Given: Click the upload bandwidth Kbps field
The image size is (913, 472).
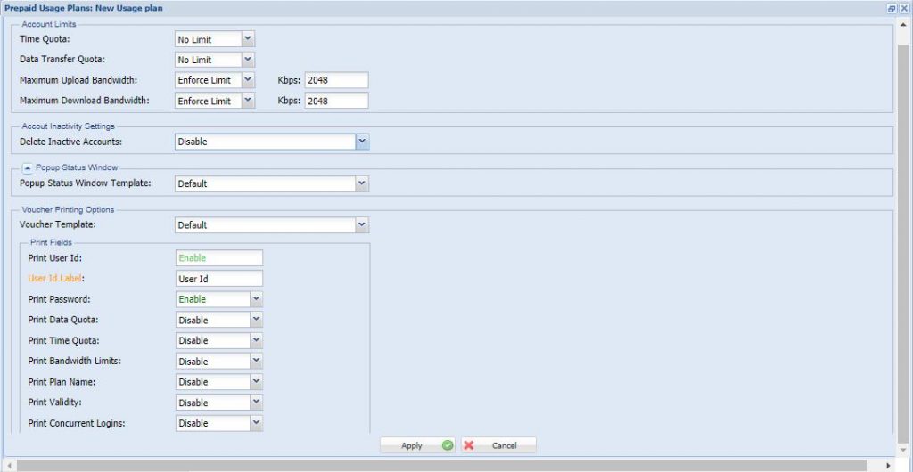Looking at the screenshot, I should (x=336, y=80).
